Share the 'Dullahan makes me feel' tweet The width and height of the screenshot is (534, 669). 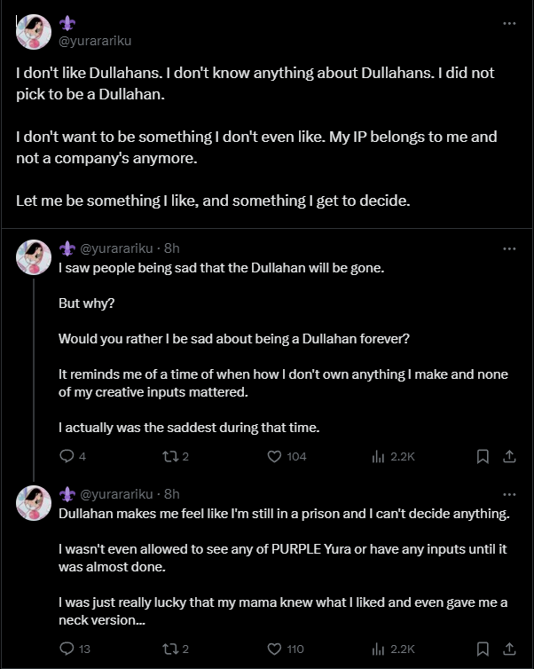pyautogui.click(x=509, y=649)
